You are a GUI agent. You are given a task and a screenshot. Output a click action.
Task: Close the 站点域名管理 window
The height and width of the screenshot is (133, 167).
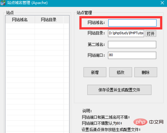(x=162, y=3)
